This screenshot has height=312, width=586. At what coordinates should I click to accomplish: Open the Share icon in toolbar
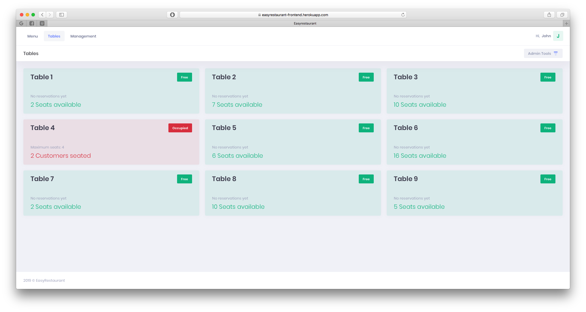(549, 15)
